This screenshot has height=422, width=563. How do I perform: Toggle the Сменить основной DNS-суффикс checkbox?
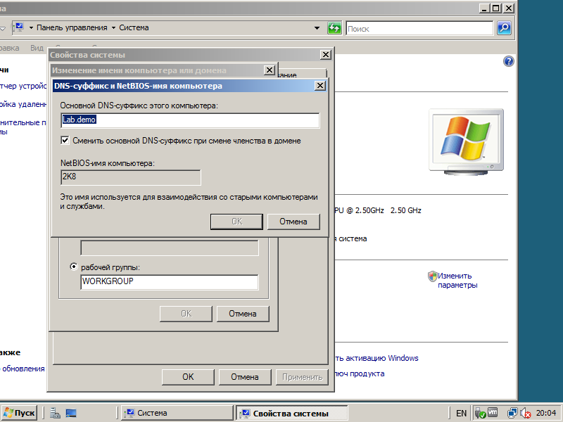(x=65, y=141)
